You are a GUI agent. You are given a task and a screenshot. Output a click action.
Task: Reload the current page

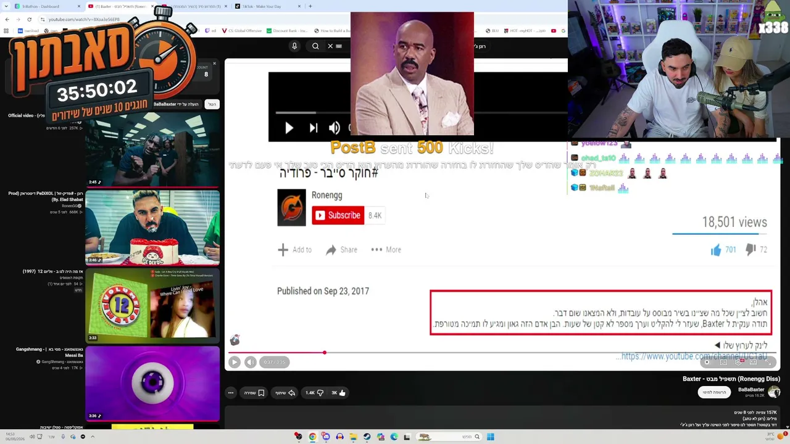[x=29, y=20]
